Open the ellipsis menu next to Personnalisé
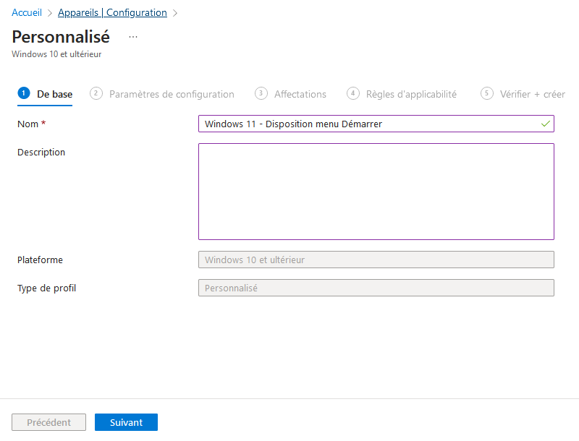579x441 pixels. click(x=132, y=38)
